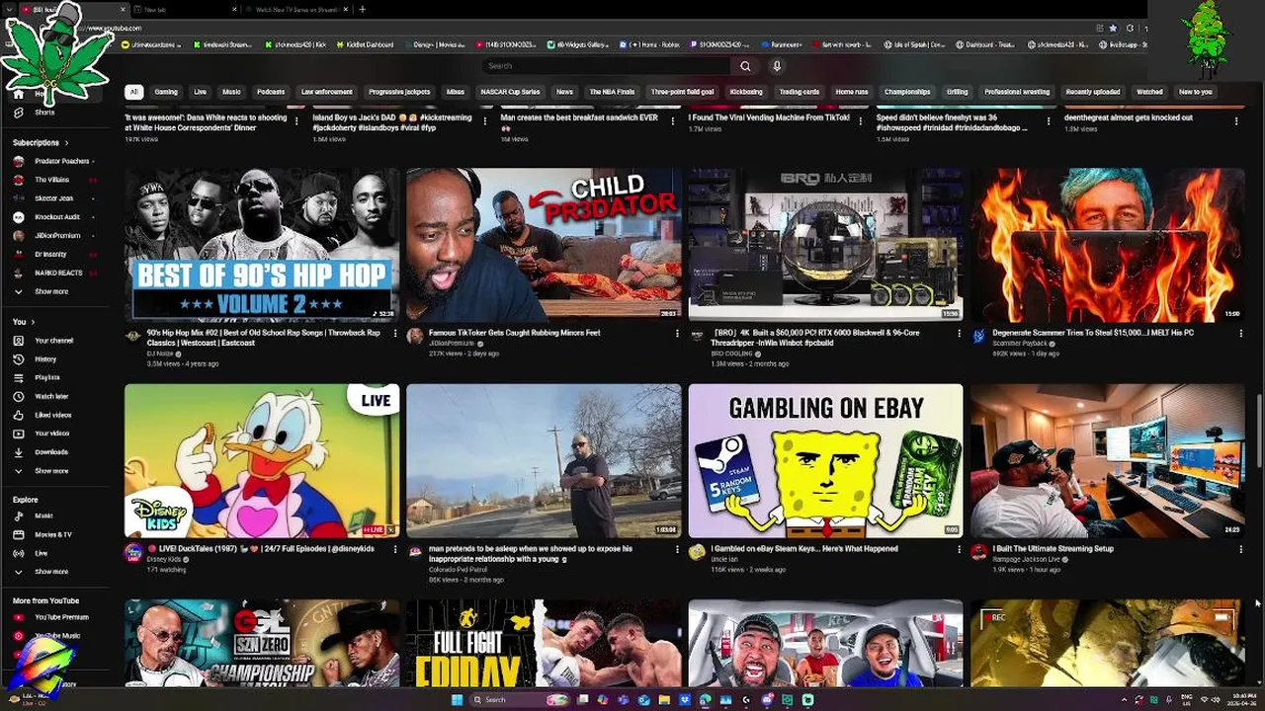Click the browser bookmark star icon
Viewport: 1265px width, 711px height.
[1113, 28]
